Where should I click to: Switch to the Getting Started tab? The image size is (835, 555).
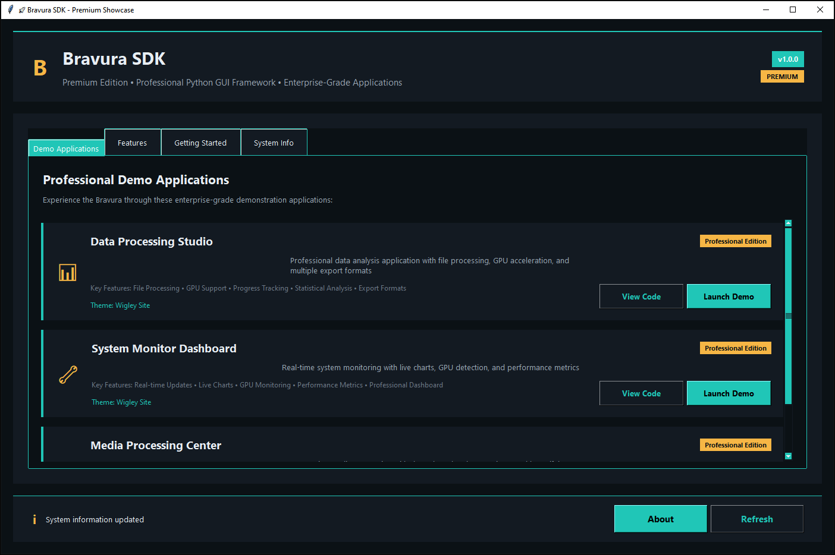(x=200, y=143)
